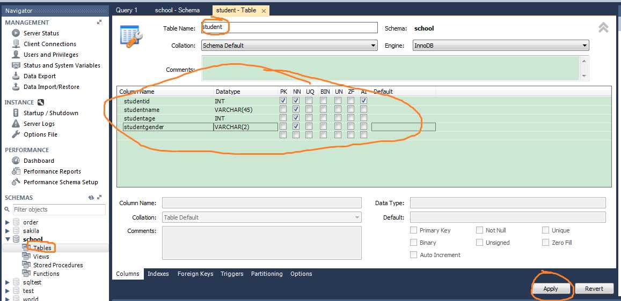The height and width of the screenshot is (301, 621).
Task: Click the Revert button
Action: [594, 289]
